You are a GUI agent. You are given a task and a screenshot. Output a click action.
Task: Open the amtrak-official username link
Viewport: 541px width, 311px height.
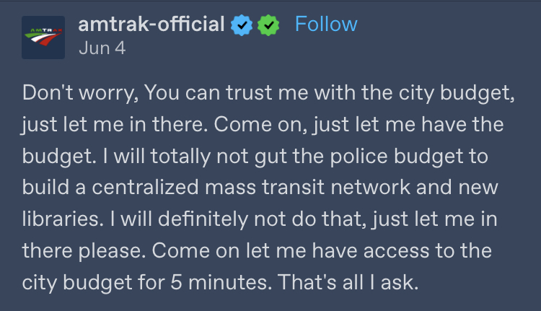pyautogui.click(x=151, y=24)
